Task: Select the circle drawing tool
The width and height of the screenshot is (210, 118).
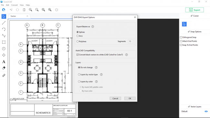Action: [x=4, y=48]
